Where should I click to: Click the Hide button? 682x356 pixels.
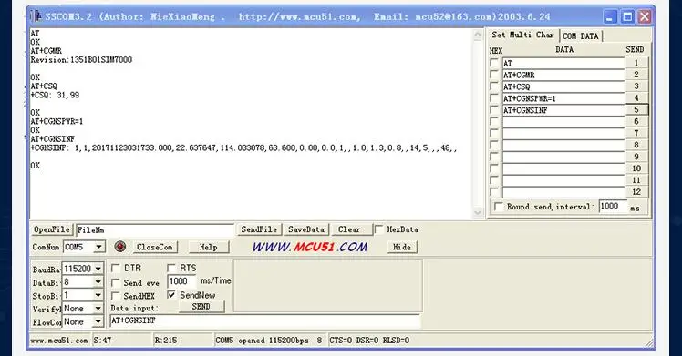(402, 247)
